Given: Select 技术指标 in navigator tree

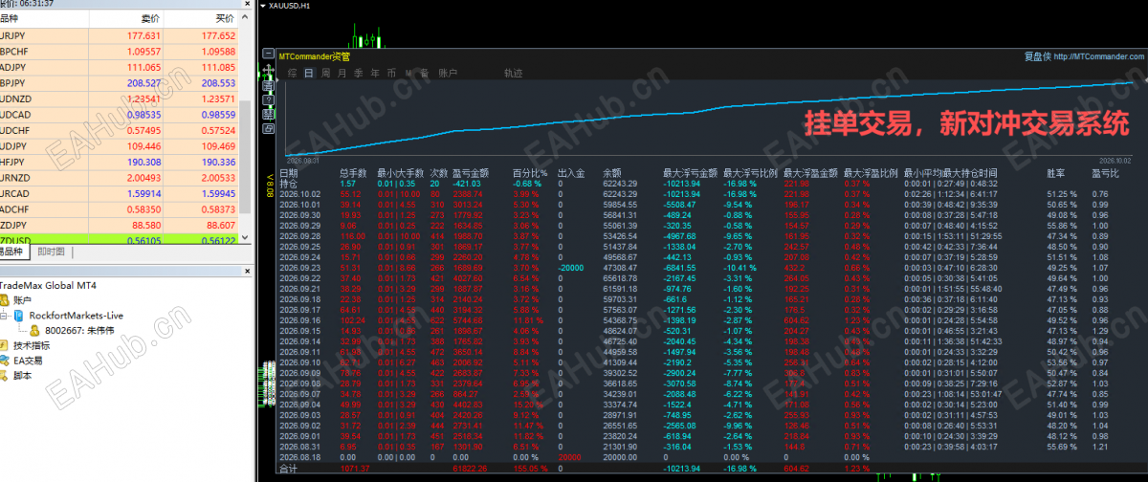Looking at the screenshot, I should 32,345.
